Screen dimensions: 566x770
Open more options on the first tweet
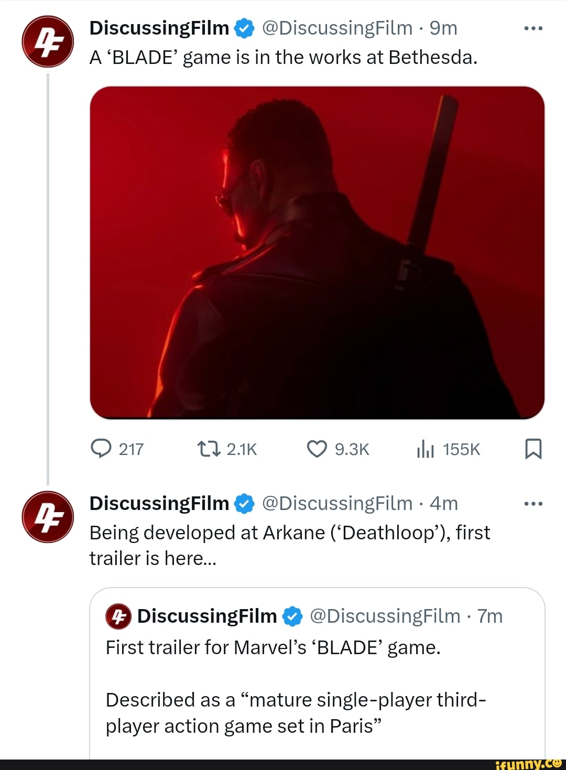coord(533,28)
